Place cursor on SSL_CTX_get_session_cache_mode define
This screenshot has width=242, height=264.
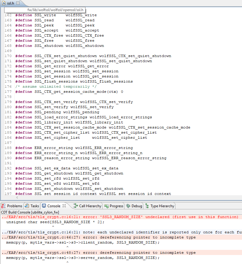coord(69,92)
